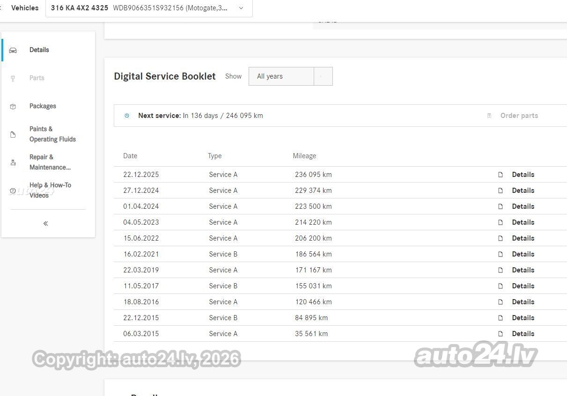
Task: Click Order parts button
Action: tap(519, 116)
